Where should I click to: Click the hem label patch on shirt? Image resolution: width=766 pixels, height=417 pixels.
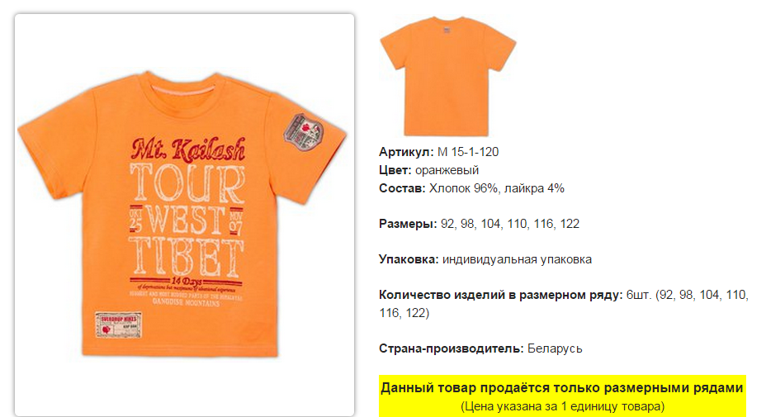(x=118, y=325)
